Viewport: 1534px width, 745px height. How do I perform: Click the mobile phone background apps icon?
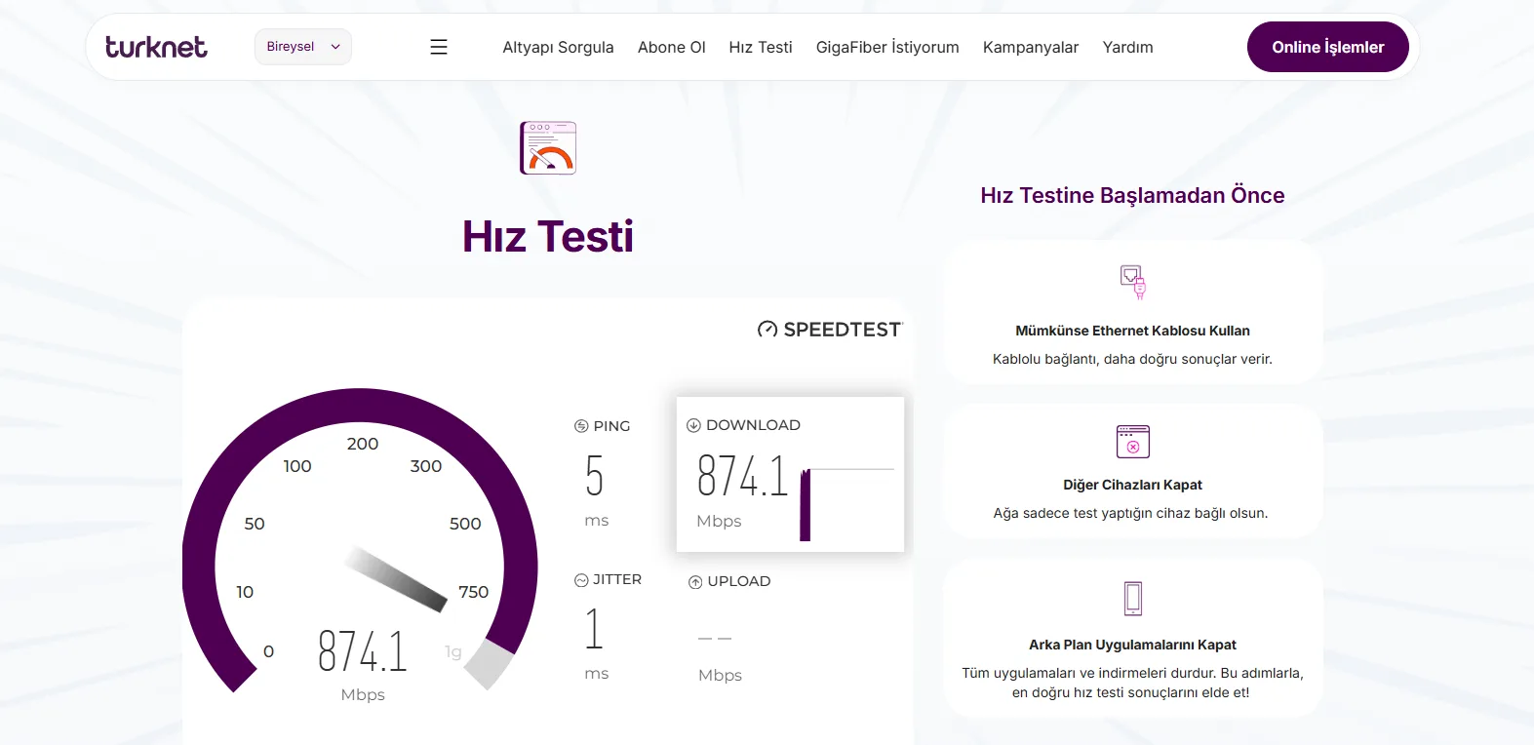[x=1132, y=598]
